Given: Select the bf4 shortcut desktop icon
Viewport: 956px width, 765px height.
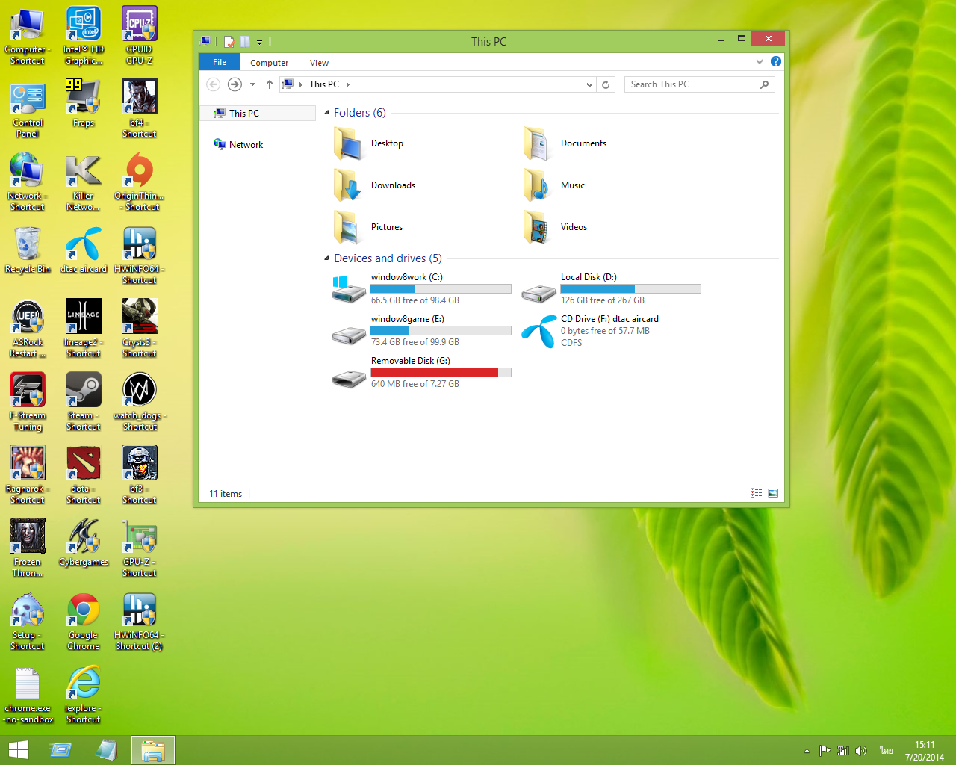Looking at the screenshot, I should point(140,109).
